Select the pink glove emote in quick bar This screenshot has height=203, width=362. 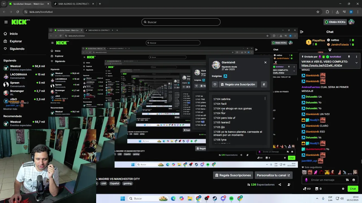[x=316, y=172]
